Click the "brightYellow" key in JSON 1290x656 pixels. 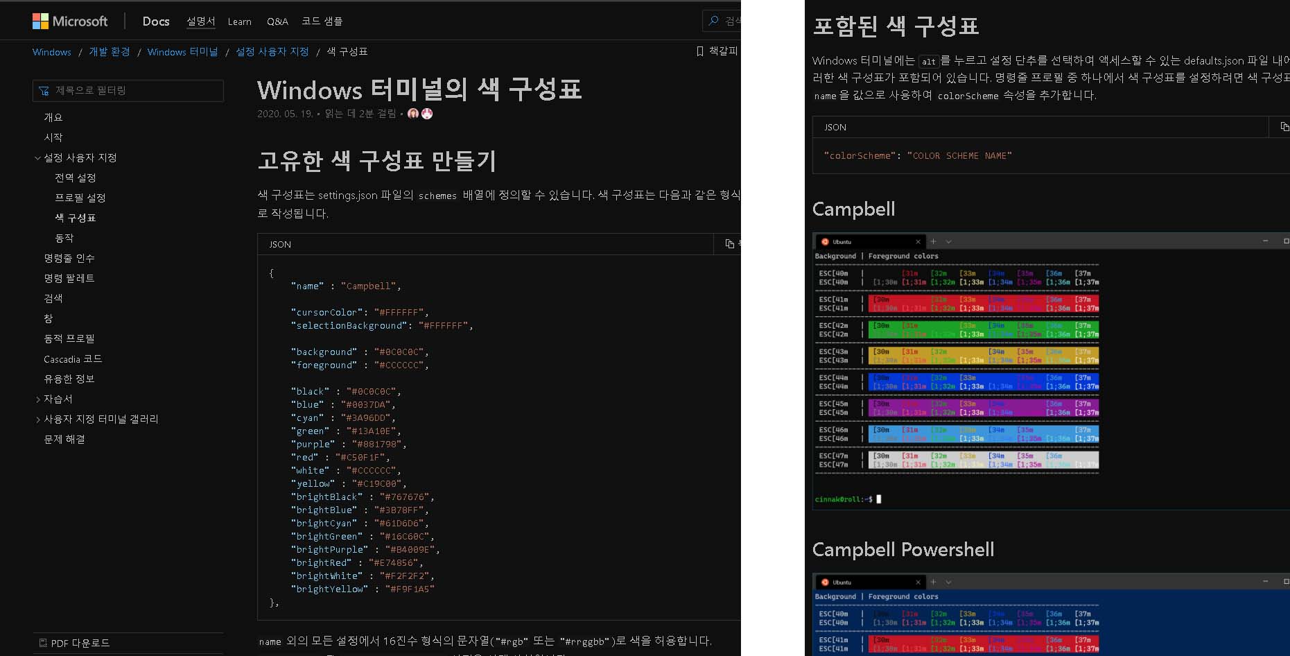[x=329, y=589]
